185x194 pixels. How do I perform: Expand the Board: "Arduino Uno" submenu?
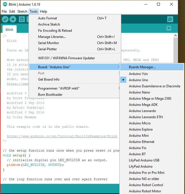pos(74,67)
